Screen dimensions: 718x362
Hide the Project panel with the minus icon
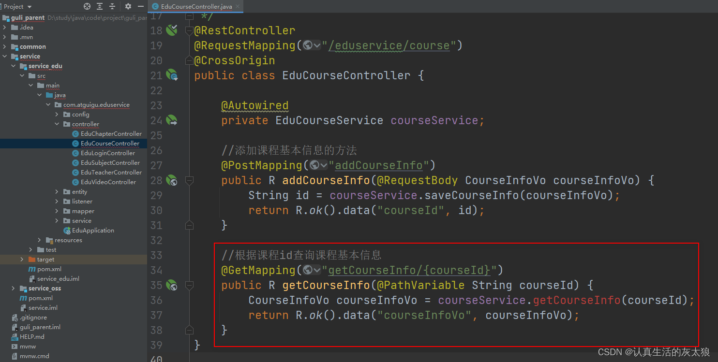coord(141,6)
